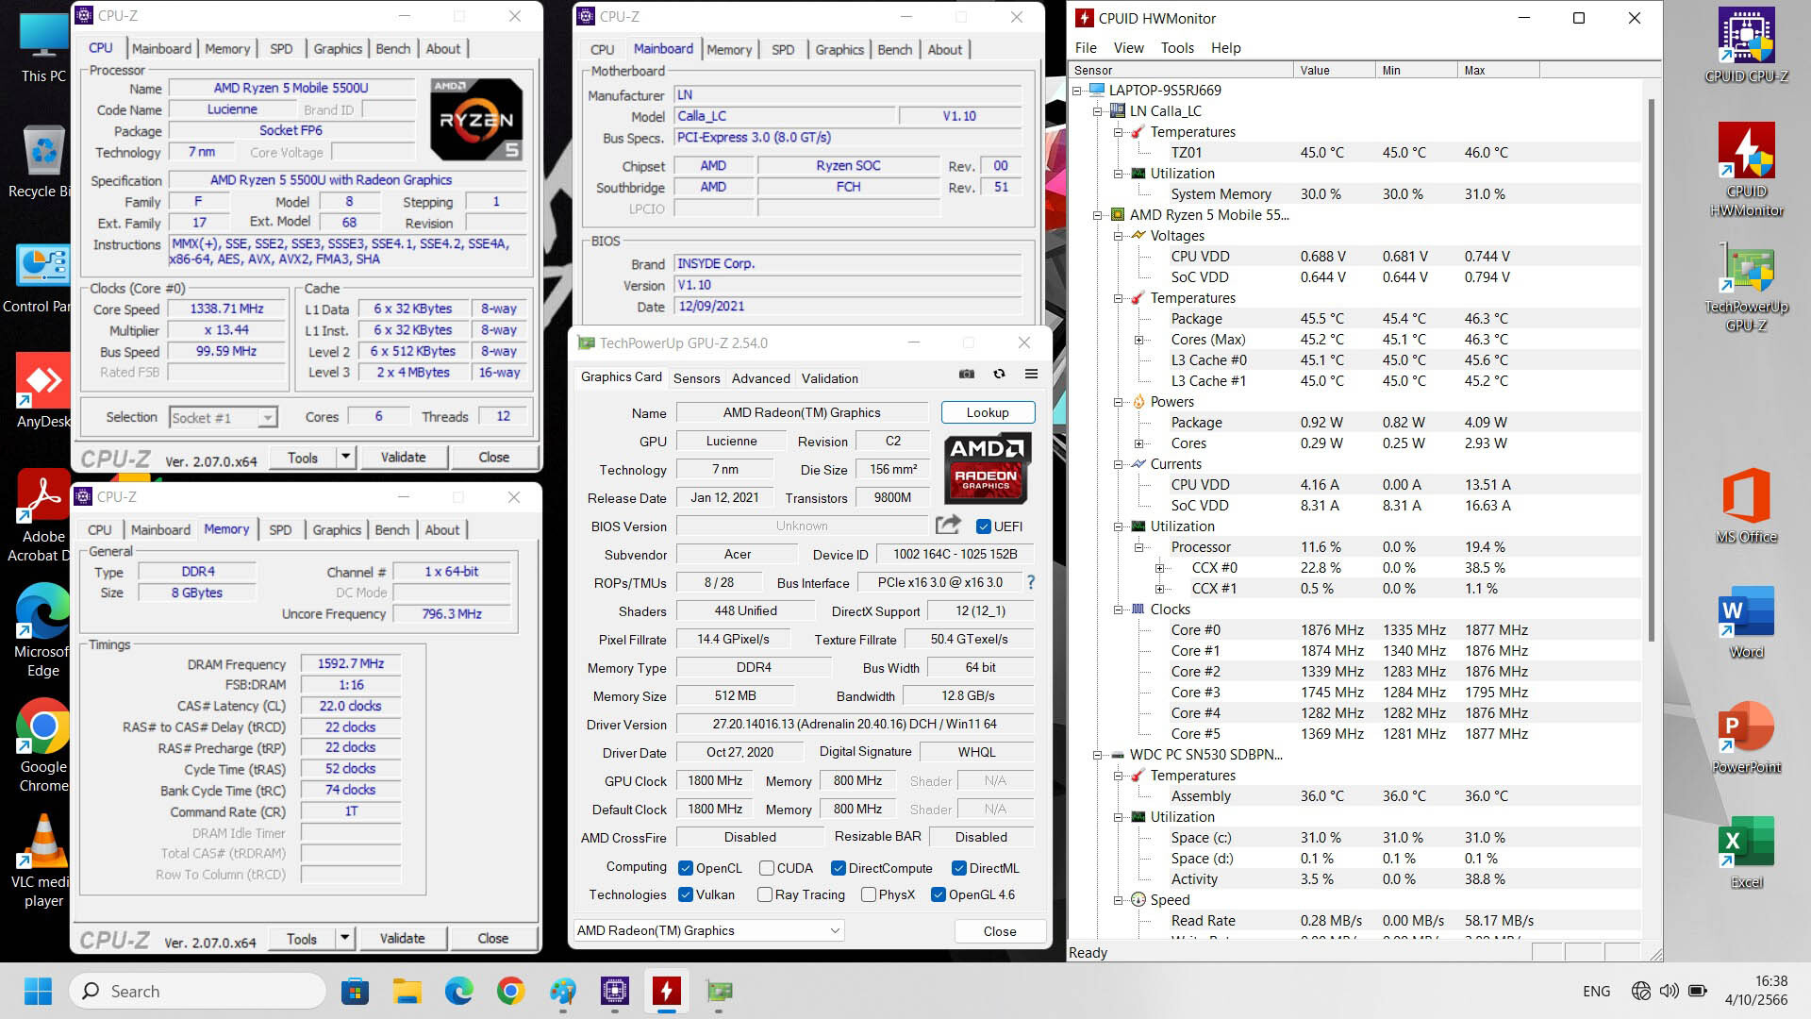Click Windows Start button on taskbar
Screen dimensions: 1811x1019
tap(38, 991)
